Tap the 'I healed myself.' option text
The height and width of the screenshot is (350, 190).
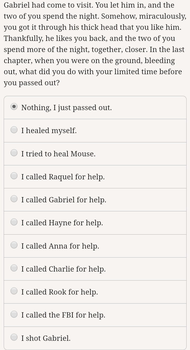(x=49, y=130)
